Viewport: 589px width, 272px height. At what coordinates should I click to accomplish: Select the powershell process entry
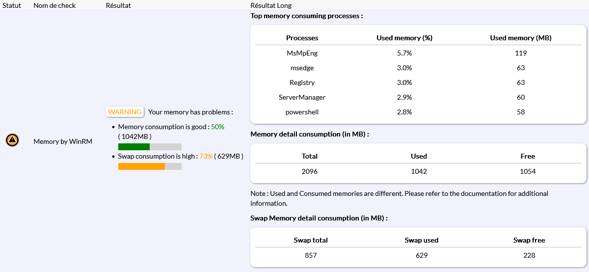pos(302,112)
